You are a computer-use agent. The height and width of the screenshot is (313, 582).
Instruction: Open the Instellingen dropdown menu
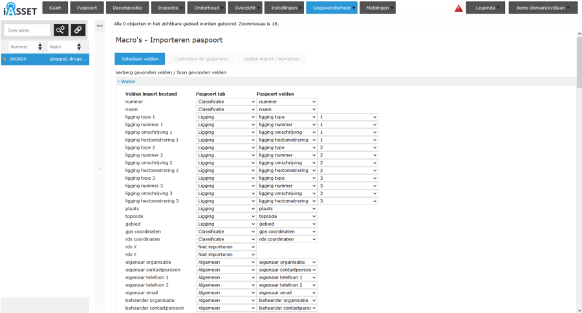tap(284, 8)
